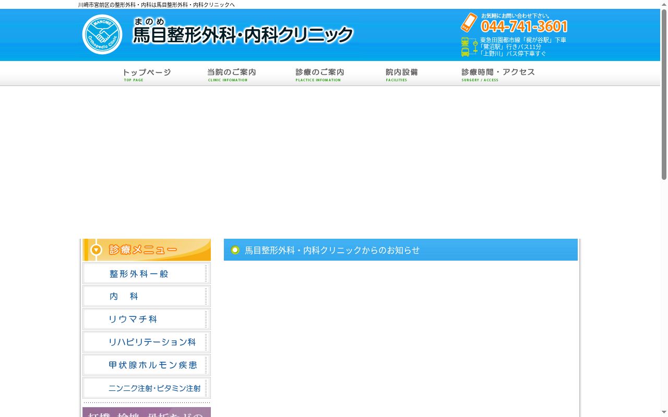Screen dimensions: 668x417
Task: Click the purple banner below the sidebar menu
Action: [147, 412]
